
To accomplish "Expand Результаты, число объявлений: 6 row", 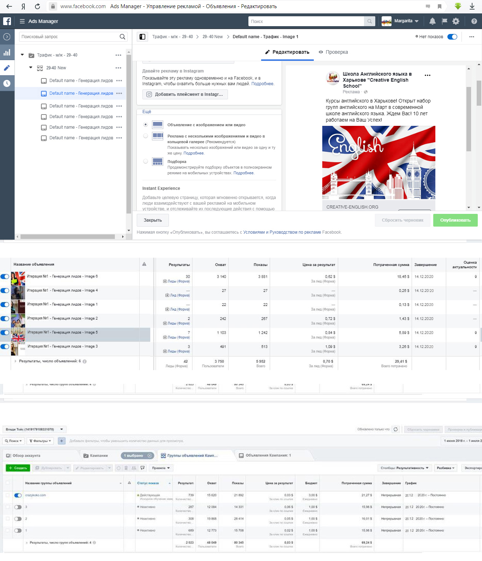I will coord(15,361).
